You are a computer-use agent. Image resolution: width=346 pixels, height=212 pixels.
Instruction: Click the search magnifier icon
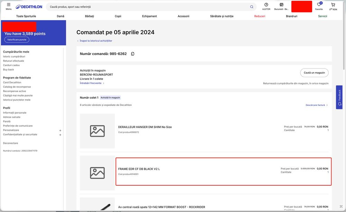[252, 7]
